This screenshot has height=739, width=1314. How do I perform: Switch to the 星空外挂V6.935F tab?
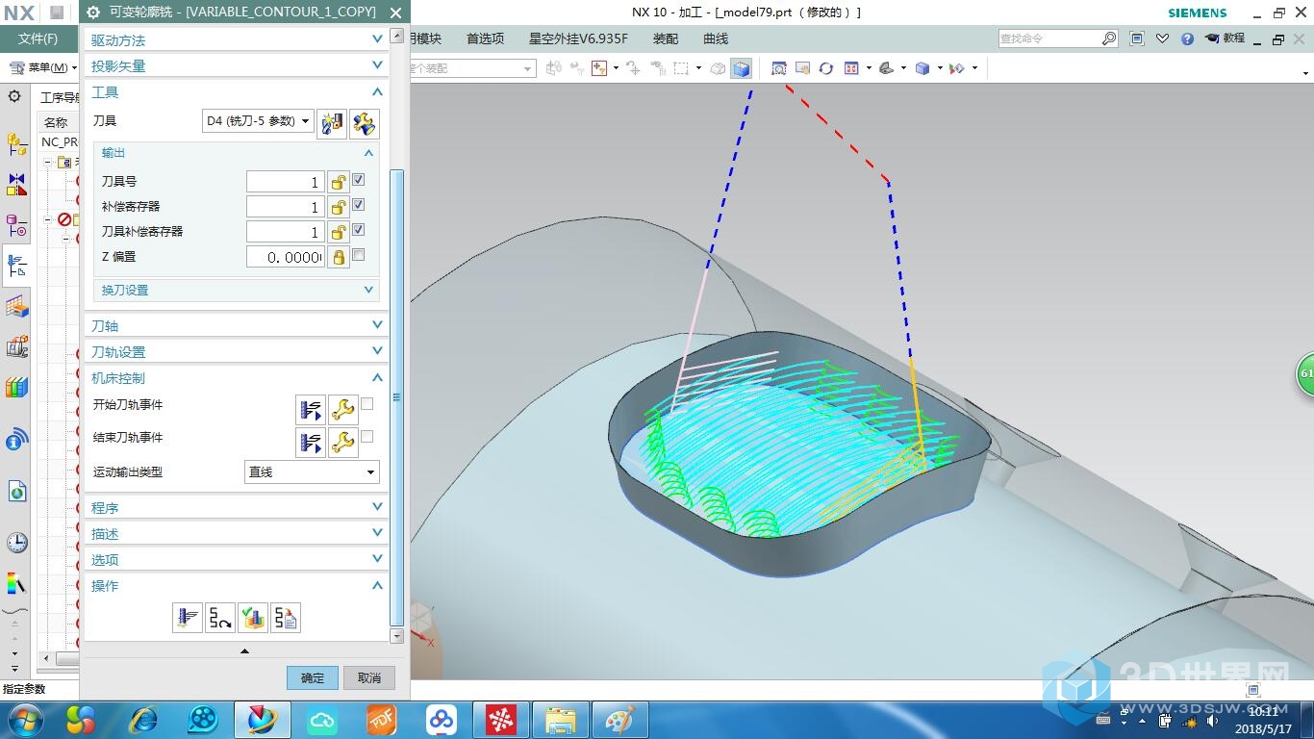coord(578,38)
